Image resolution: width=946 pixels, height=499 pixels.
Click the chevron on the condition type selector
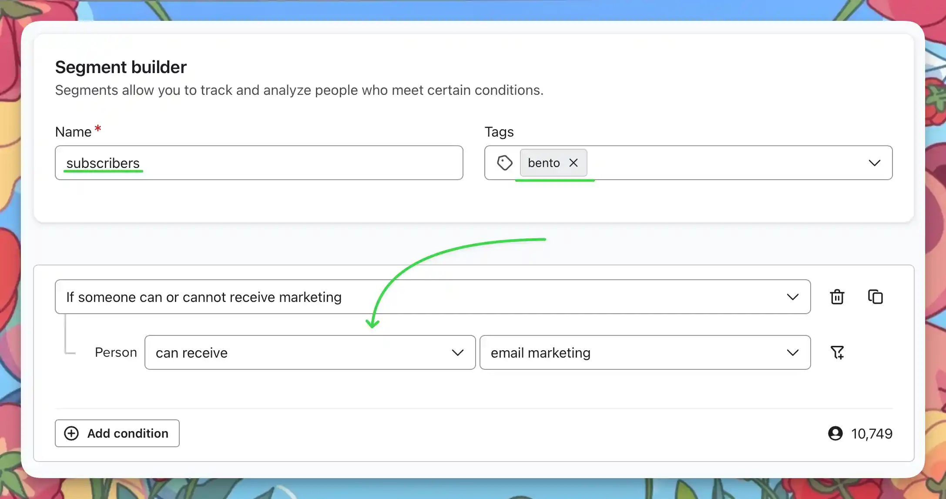(x=792, y=297)
